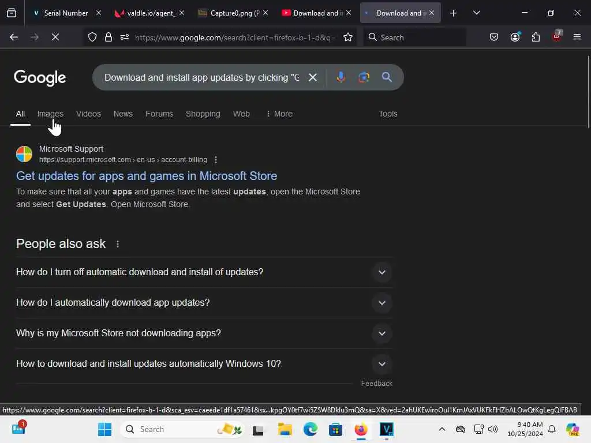Switch to YouTube Download and install tab
Image resolution: width=591 pixels, height=443 pixels.
pos(316,13)
